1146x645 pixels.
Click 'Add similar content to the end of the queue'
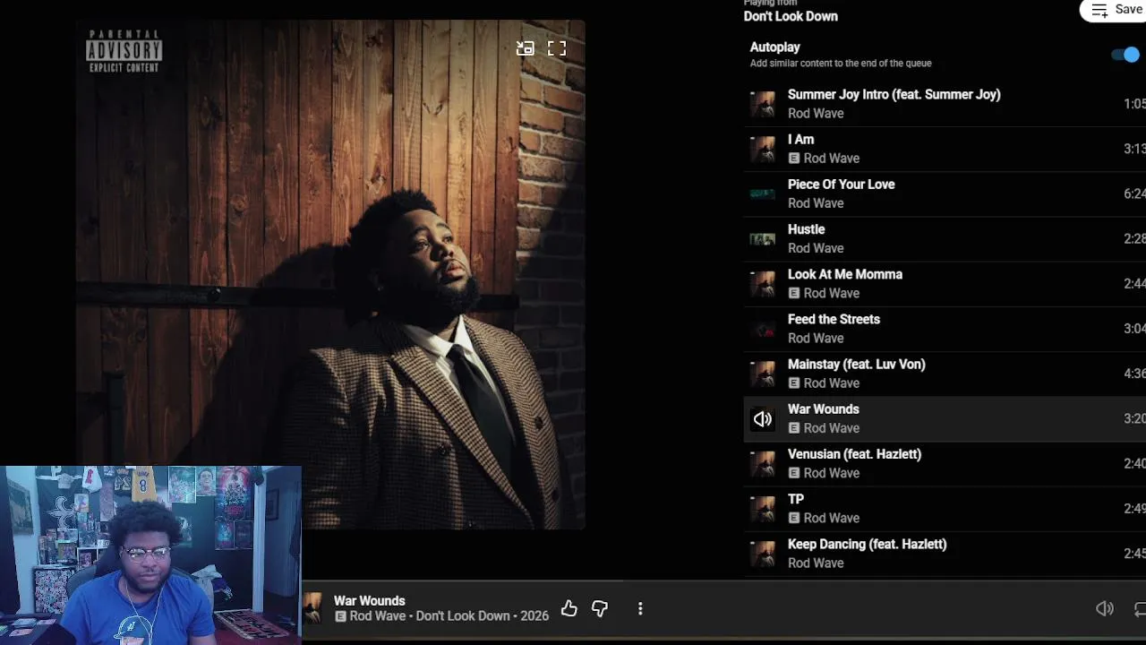pos(841,64)
